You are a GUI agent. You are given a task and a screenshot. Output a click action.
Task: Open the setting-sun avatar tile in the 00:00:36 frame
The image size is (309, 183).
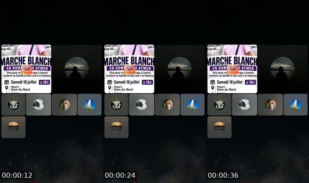[219, 127]
